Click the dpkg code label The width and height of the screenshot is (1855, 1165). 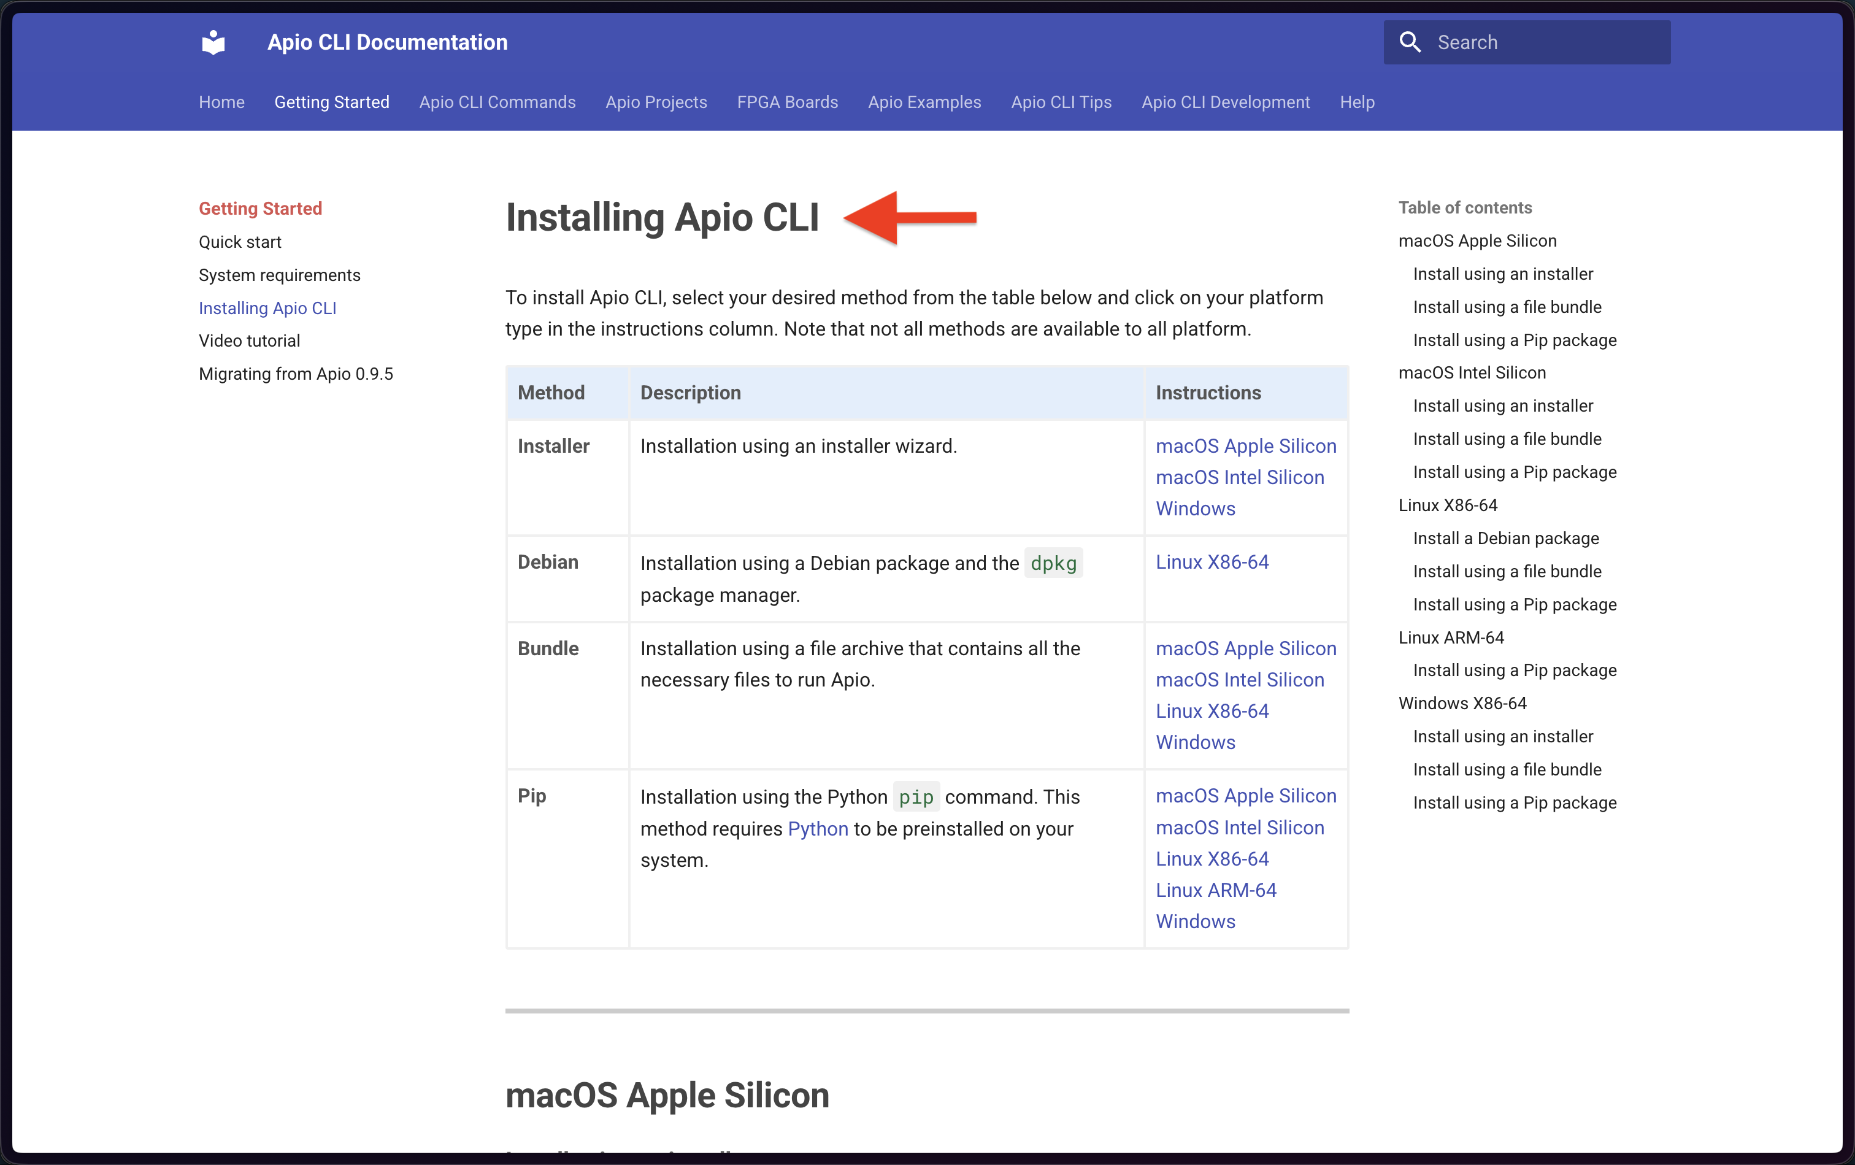(1053, 563)
